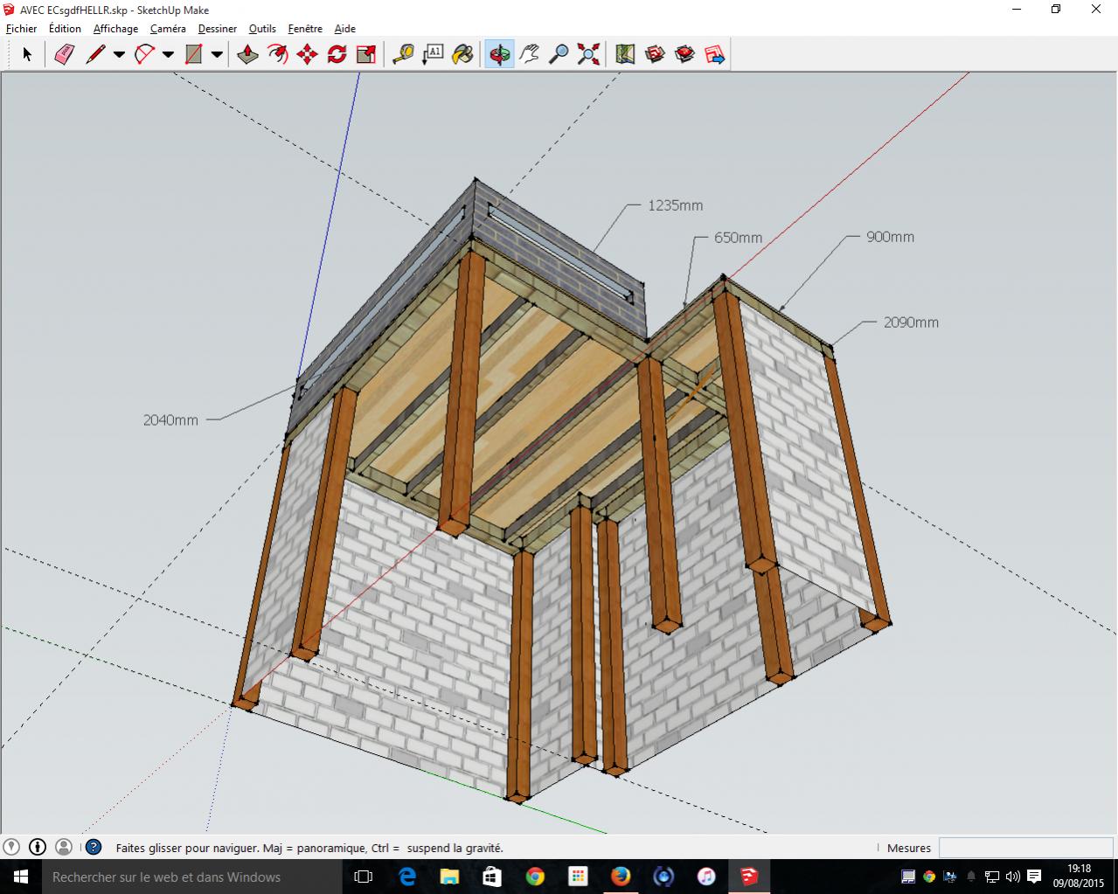Toggle the Zoom magnifier tool
The height and width of the screenshot is (894, 1118).
(x=559, y=55)
